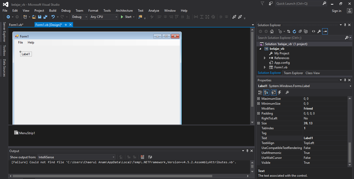Open the Data Sources side panel
The height and width of the screenshot is (179, 354).
click(x=4, y=68)
